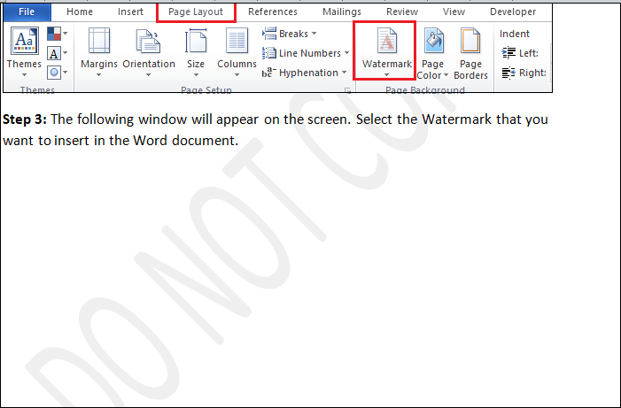This screenshot has width=621, height=408.
Task: Select the Columns button
Action: coord(237,51)
